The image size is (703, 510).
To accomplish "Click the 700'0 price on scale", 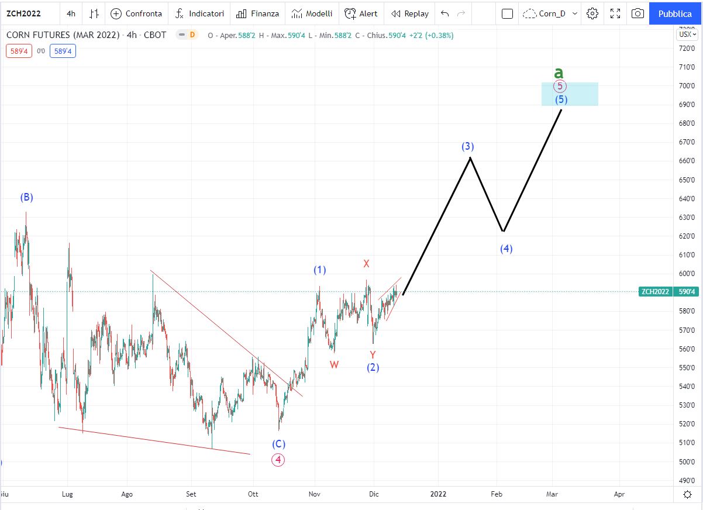I will 686,86.
